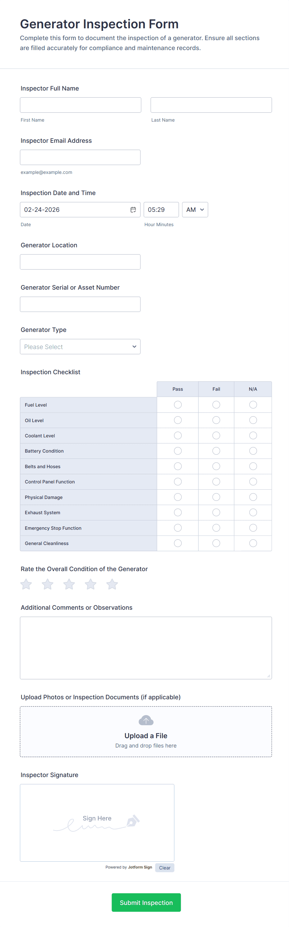Click the cloud upload icon
The image size is (289, 927).
point(146,720)
